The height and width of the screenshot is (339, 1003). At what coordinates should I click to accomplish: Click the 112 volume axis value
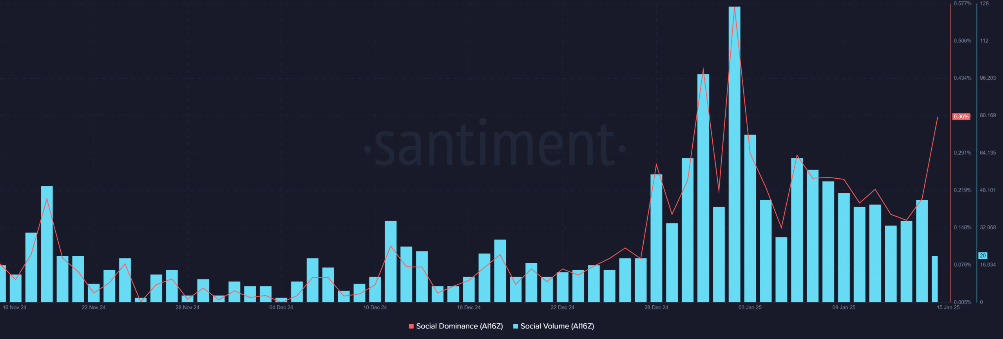[x=984, y=41]
